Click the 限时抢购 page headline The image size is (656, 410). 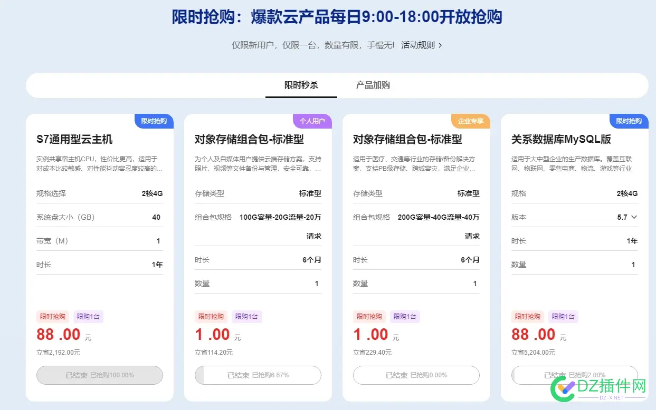[337, 17]
